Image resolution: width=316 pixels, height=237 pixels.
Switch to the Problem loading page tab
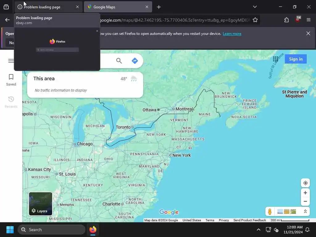[48, 7]
